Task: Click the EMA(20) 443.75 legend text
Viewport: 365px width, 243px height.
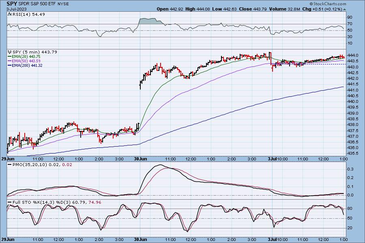Action: click(x=26, y=57)
